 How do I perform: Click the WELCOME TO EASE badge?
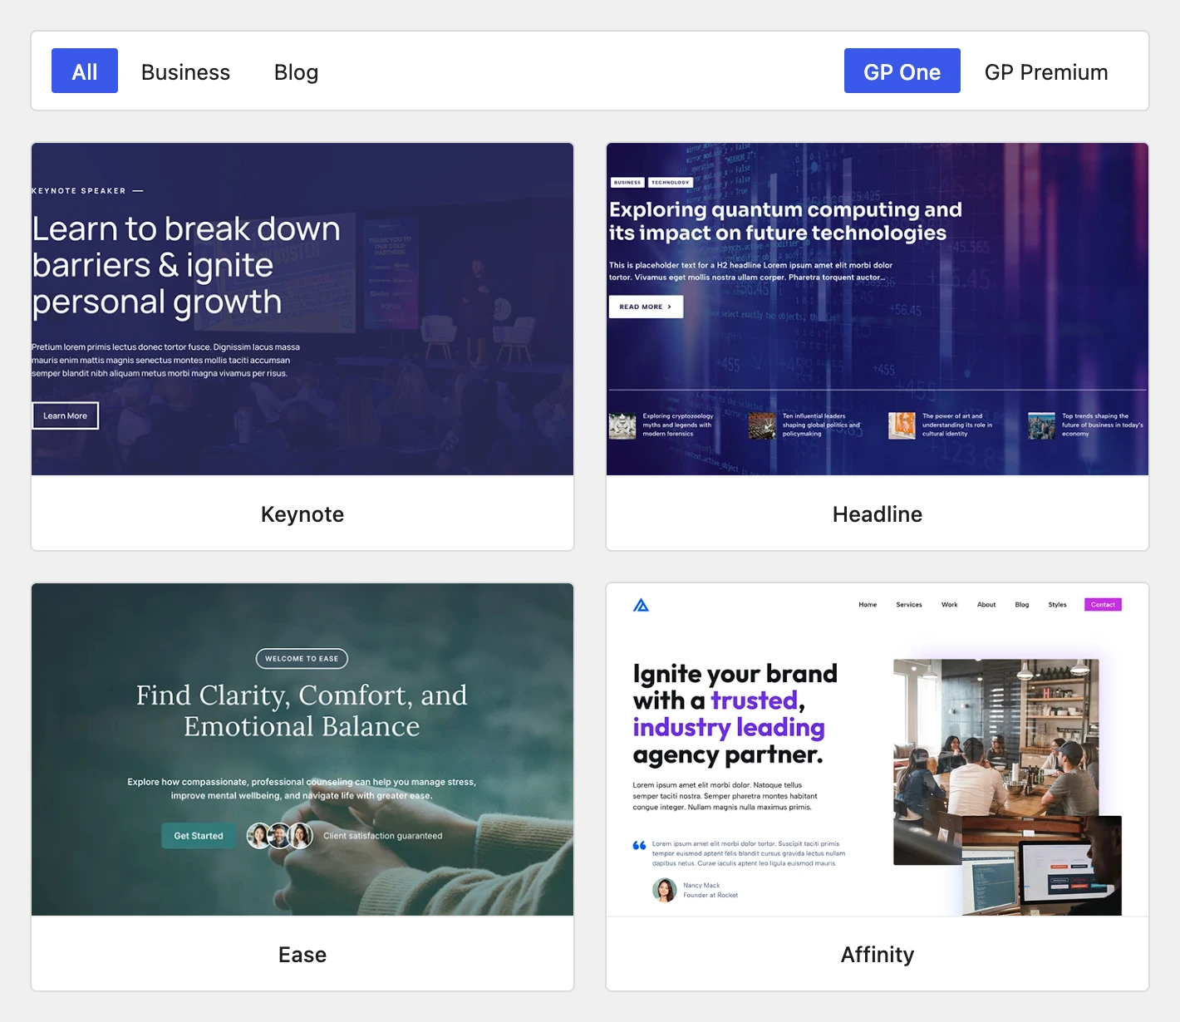[302, 659]
